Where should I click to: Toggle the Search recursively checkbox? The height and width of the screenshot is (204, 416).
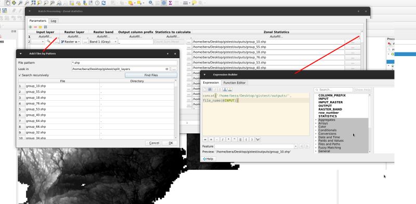coord(20,75)
